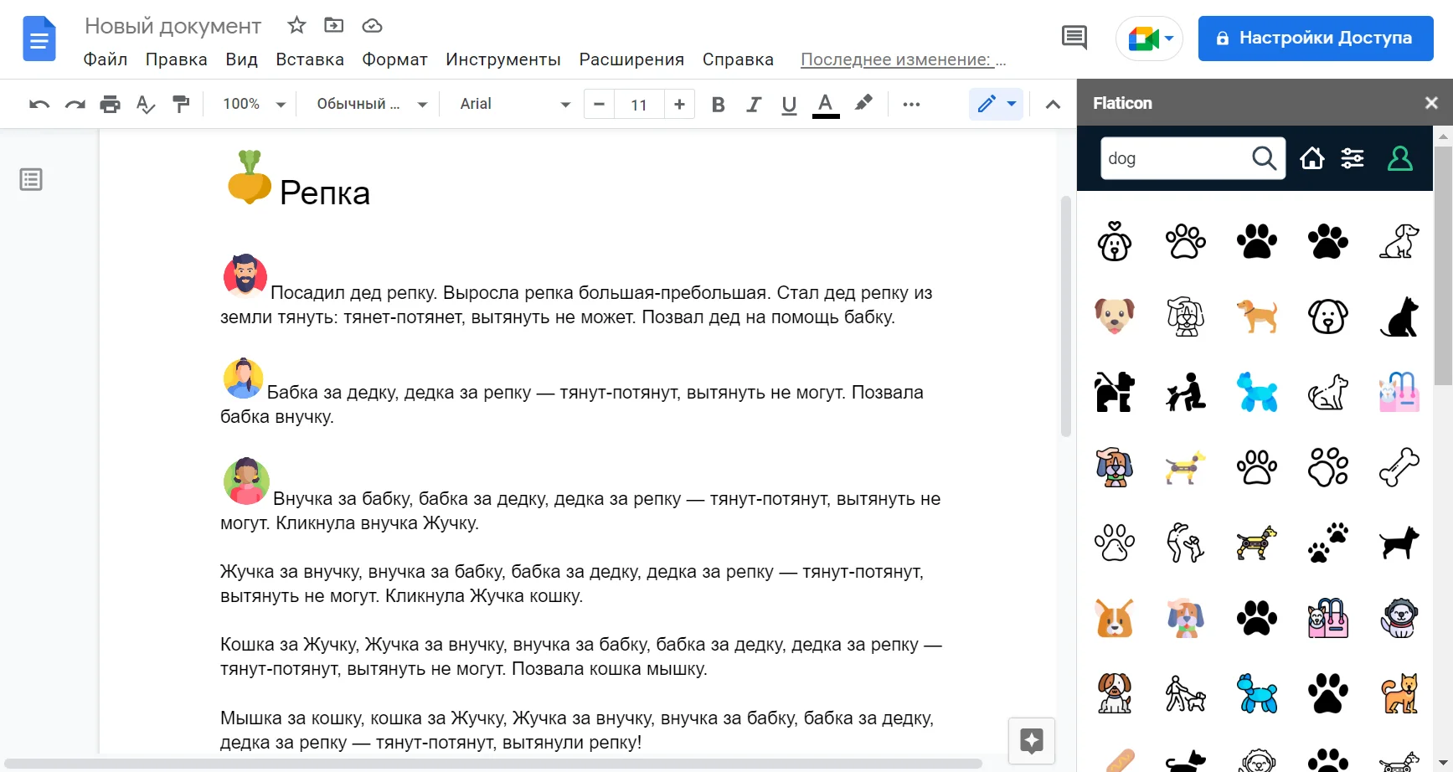Toggle underline formatting

[789, 105]
